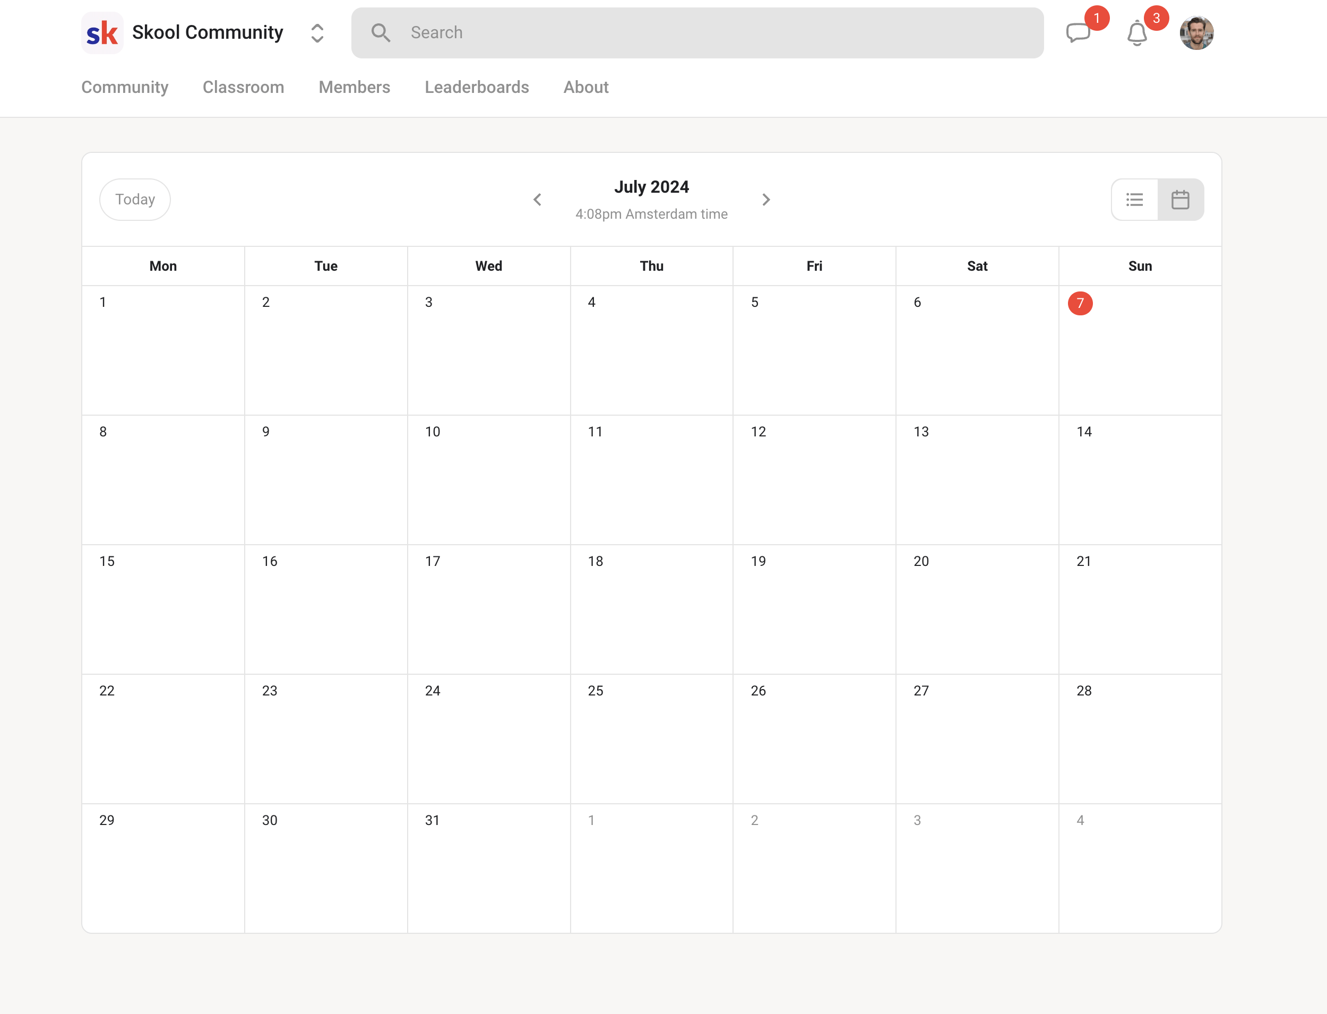Go to previous month arrow
1327x1014 pixels.
[537, 199]
